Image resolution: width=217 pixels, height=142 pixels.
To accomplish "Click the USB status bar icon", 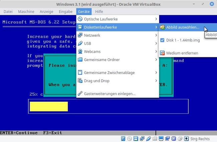I will [149, 139].
